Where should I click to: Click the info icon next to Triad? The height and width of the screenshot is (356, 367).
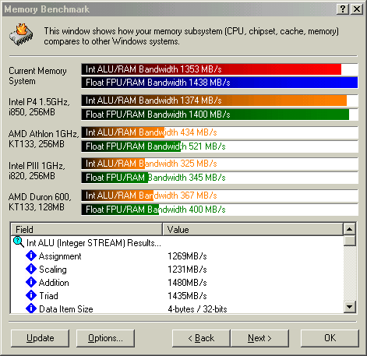point(31,295)
